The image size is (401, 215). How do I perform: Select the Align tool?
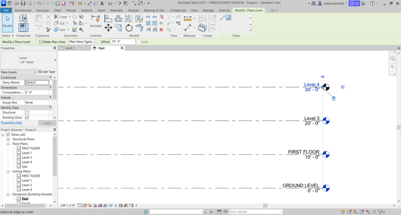point(108,19)
